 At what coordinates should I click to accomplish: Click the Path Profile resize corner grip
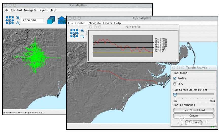pyautogui.click(x=177, y=60)
